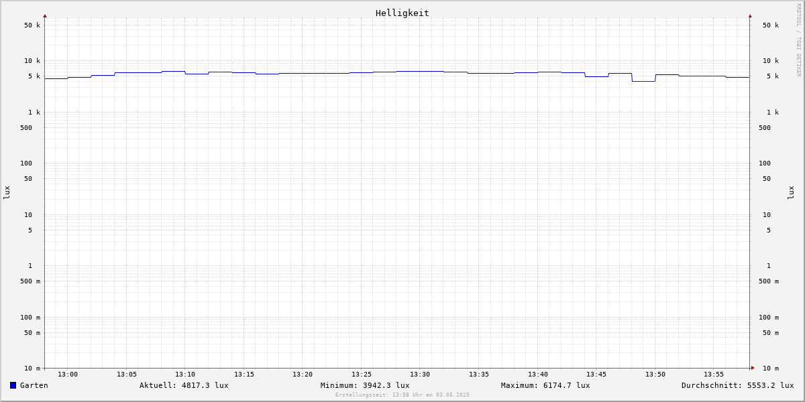
Task: Click the 13:40 time axis label
Action: coord(538,375)
